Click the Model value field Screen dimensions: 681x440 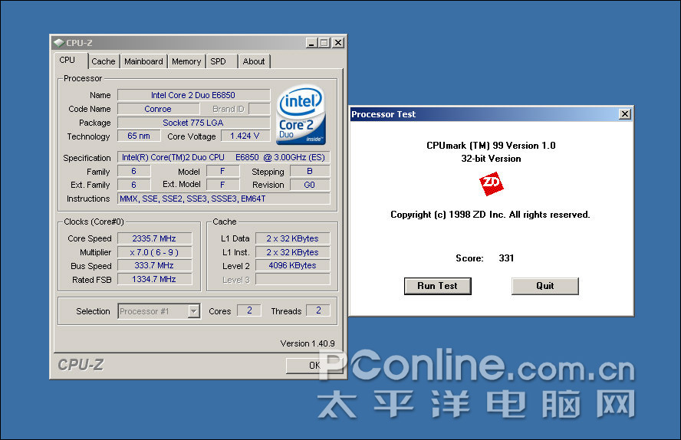point(223,171)
